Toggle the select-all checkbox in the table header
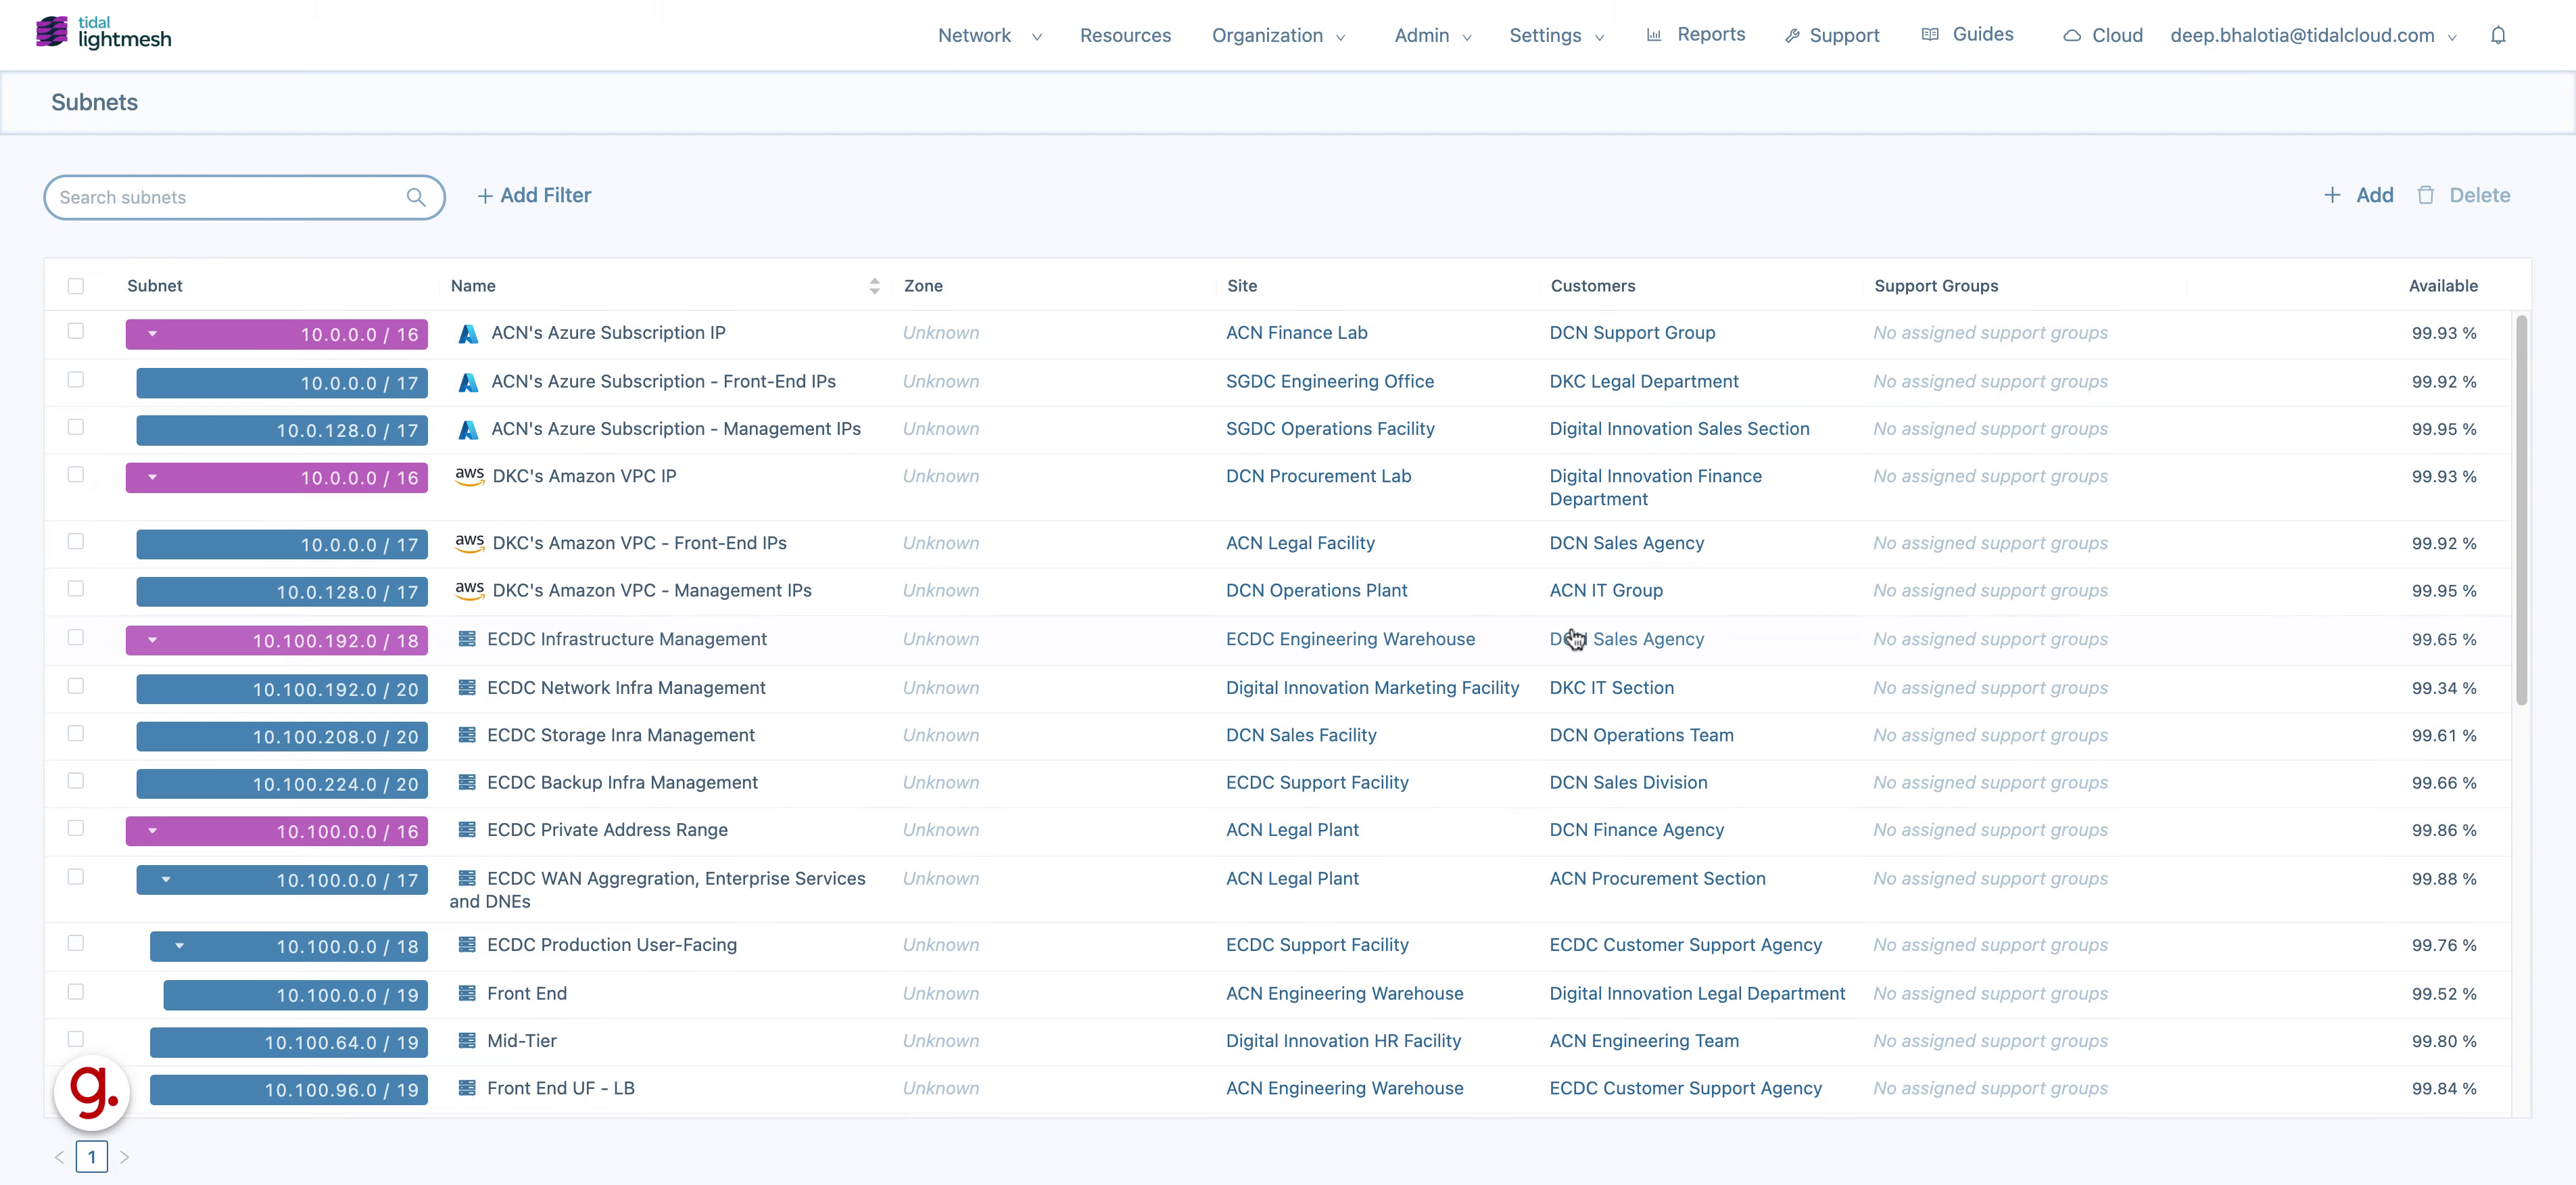 76,286
